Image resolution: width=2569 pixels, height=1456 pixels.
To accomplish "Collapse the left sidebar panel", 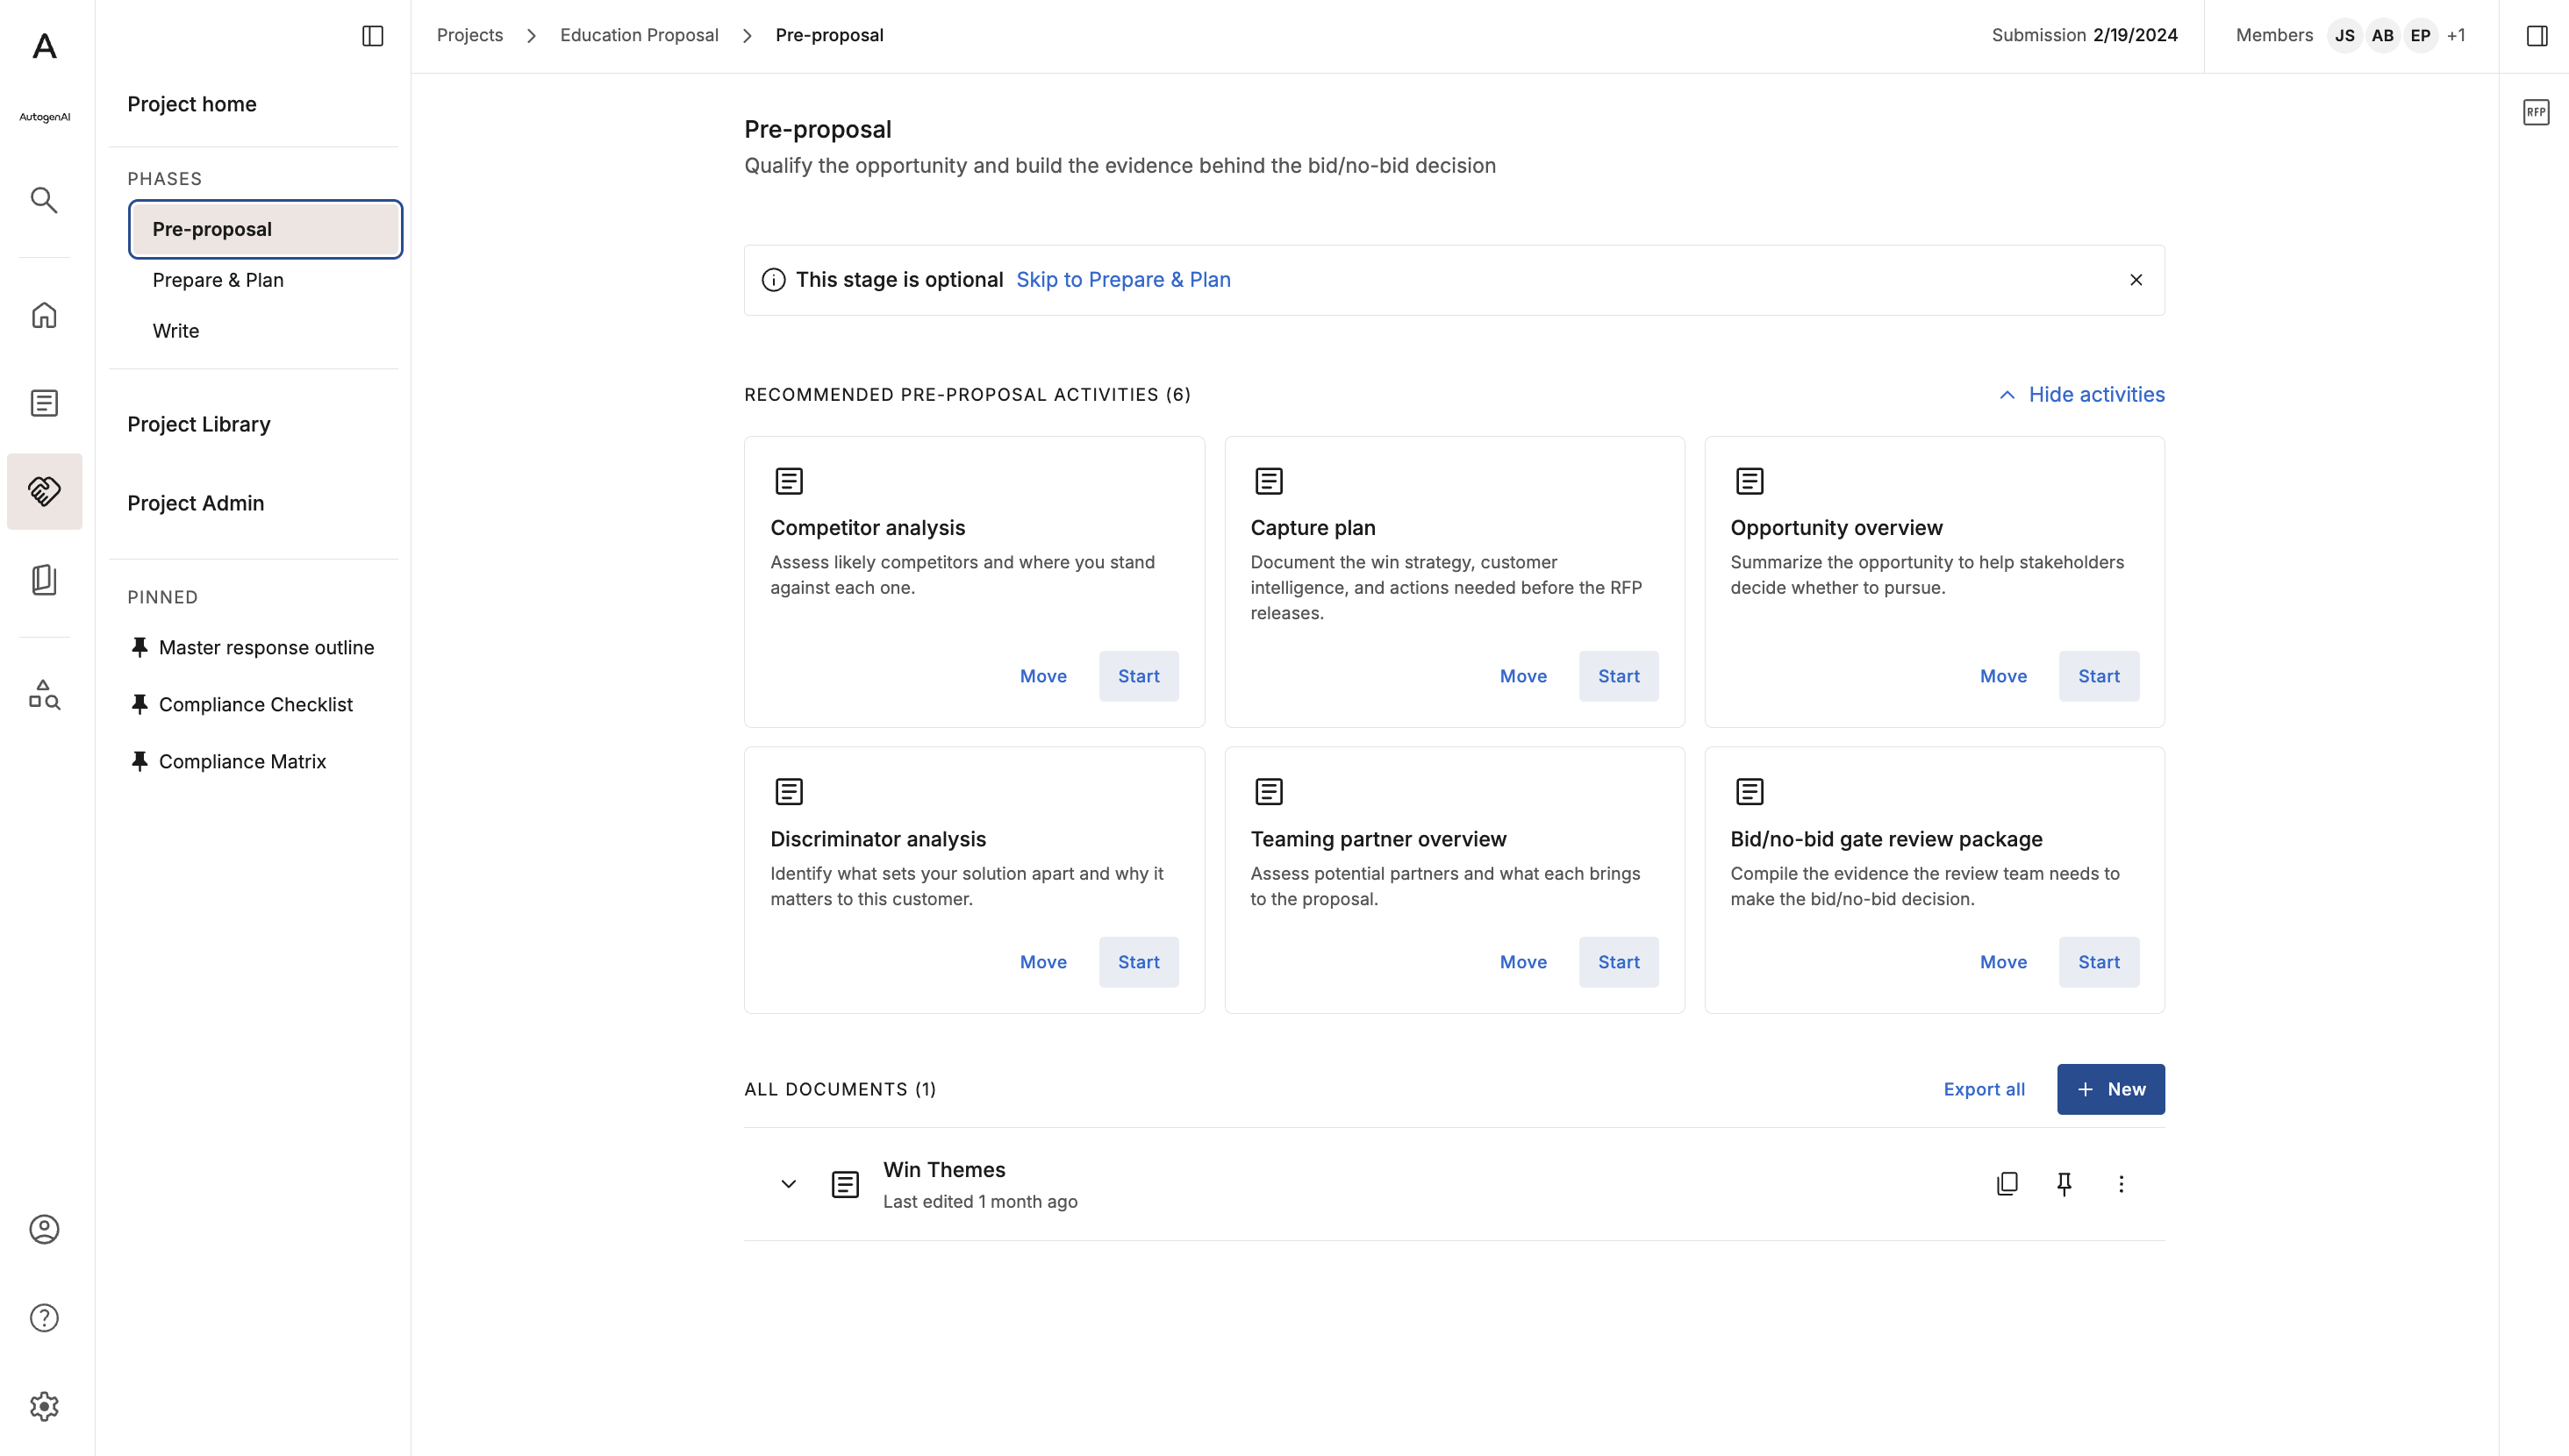I will point(373,36).
